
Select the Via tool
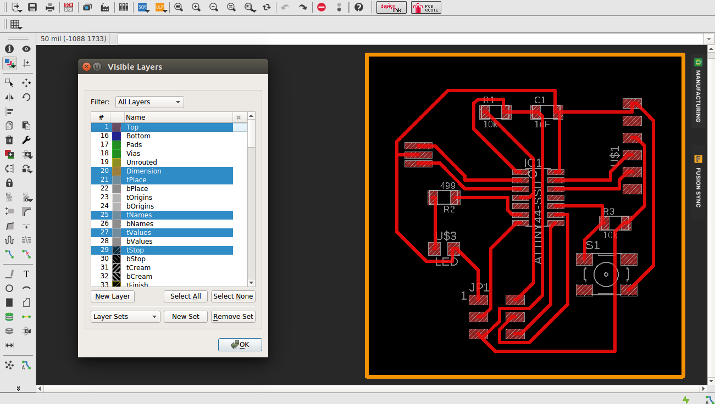point(9,317)
